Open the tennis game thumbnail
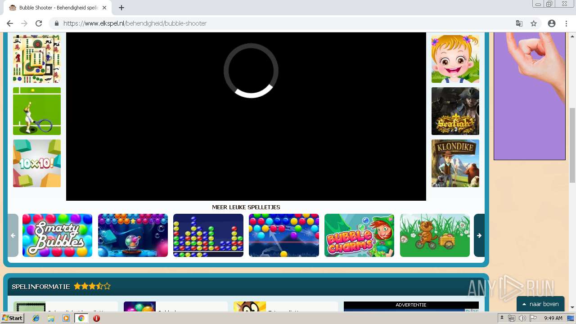The image size is (576, 324). click(37, 111)
